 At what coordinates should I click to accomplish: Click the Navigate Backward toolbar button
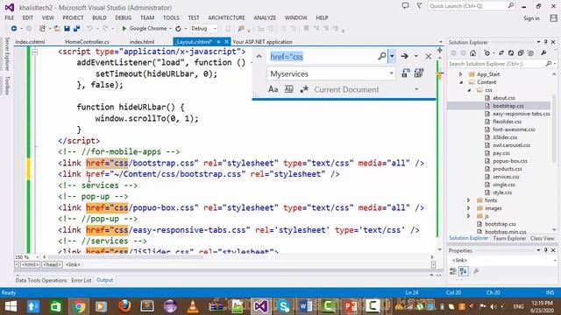14,29
